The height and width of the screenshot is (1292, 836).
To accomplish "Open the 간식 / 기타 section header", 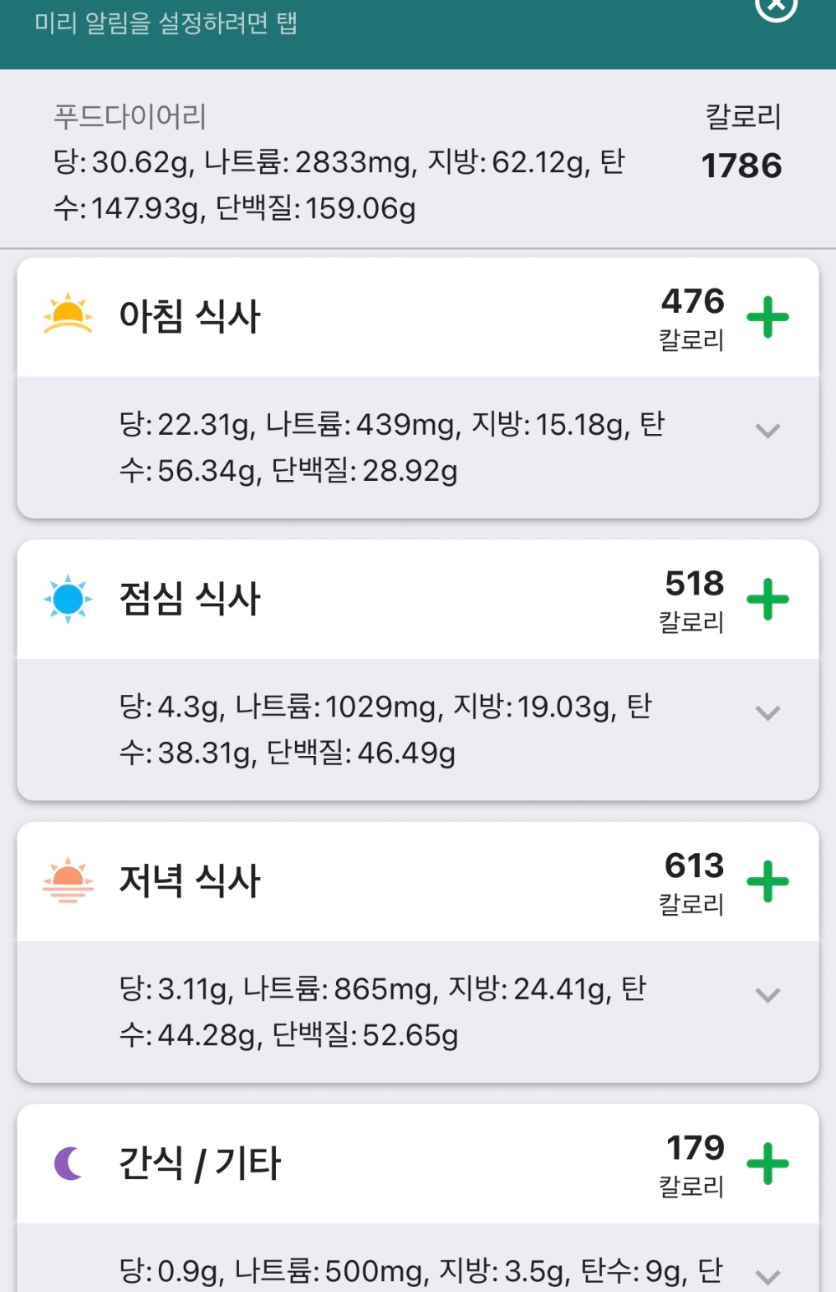I will (x=201, y=1163).
